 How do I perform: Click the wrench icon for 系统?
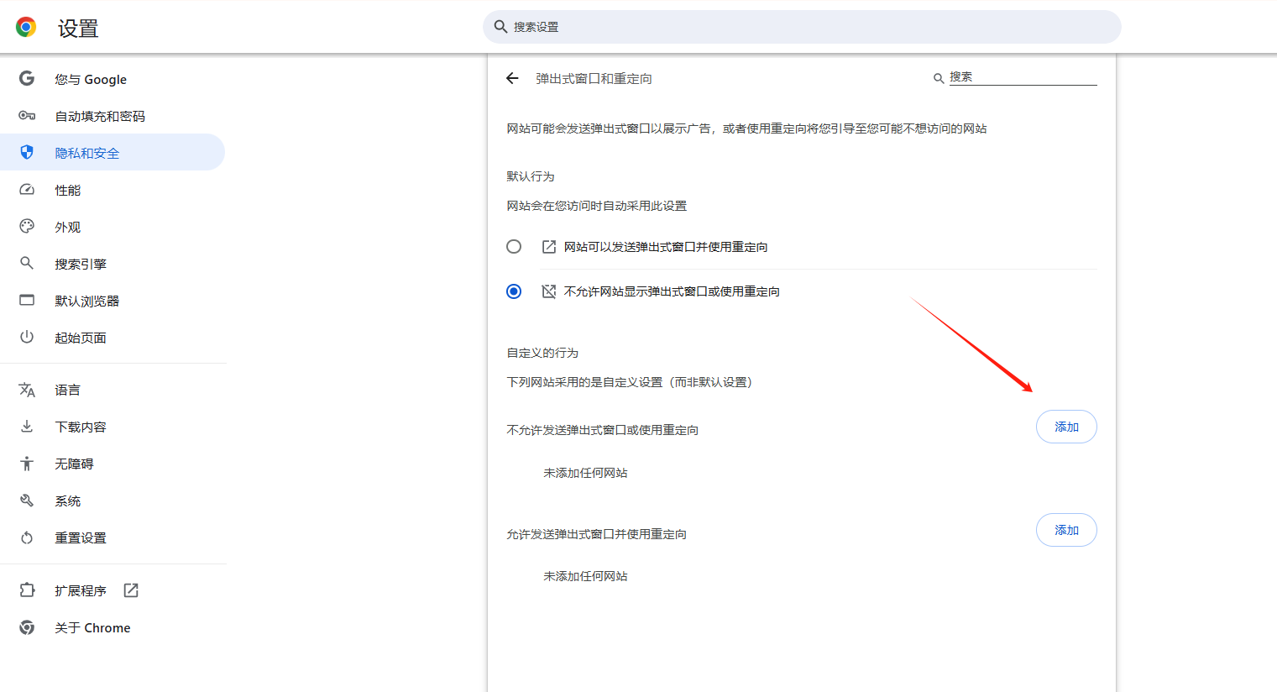tap(27, 501)
